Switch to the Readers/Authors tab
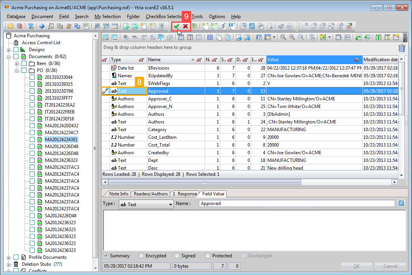The image size is (412, 275). [150, 193]
